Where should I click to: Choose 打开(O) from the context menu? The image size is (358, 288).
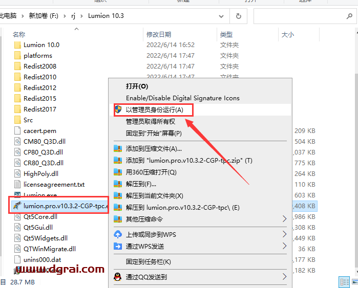click(x=137, y=86)
